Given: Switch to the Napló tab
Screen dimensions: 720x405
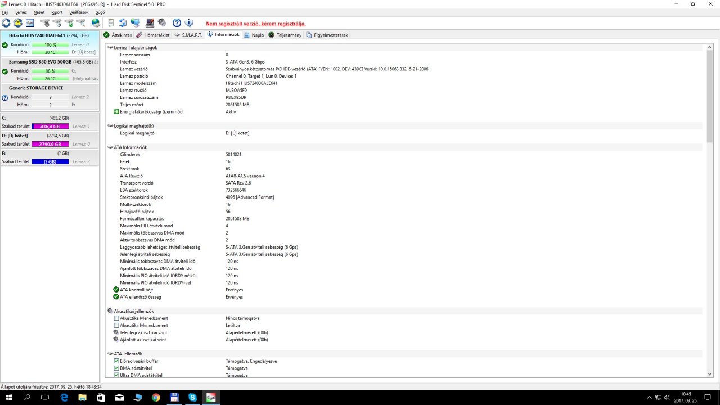Looking at the screenshot, I should 254,35.
